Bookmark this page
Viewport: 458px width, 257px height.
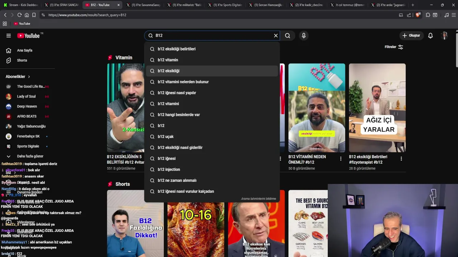[x=34, y=15]
